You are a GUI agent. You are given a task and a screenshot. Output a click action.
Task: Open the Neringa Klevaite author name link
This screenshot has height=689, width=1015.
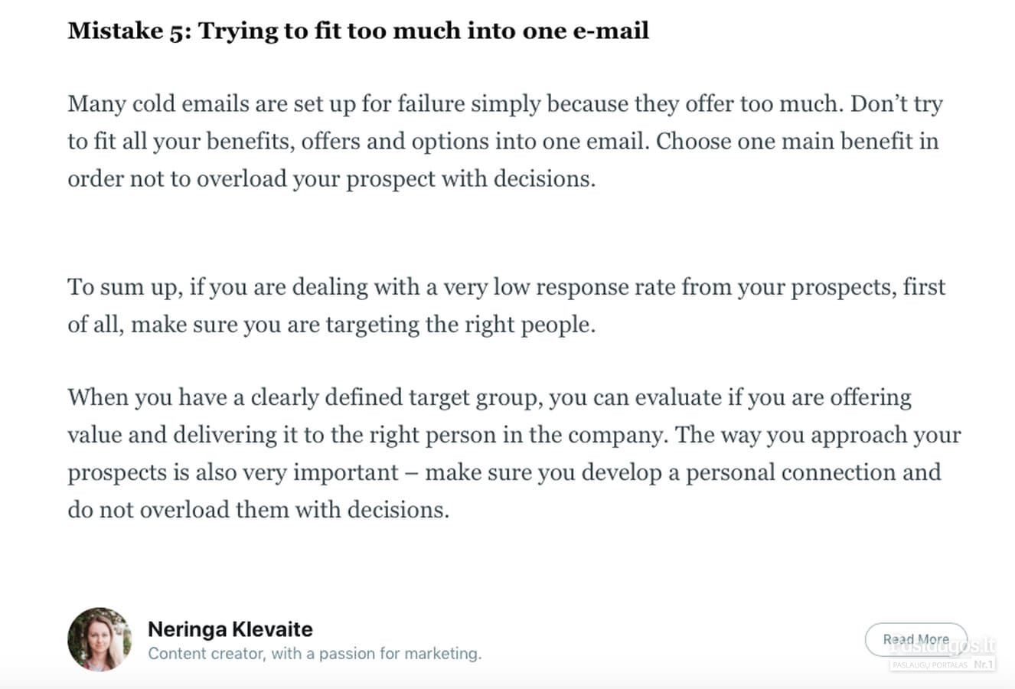[x=230, y=629]
